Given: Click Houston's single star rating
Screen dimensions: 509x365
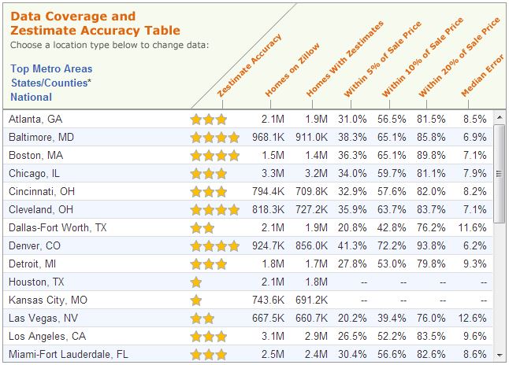Looking at the screenshot, I should tap(196, 282).
